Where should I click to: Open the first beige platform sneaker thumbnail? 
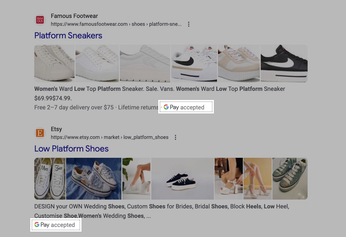[x=54, y=63]
